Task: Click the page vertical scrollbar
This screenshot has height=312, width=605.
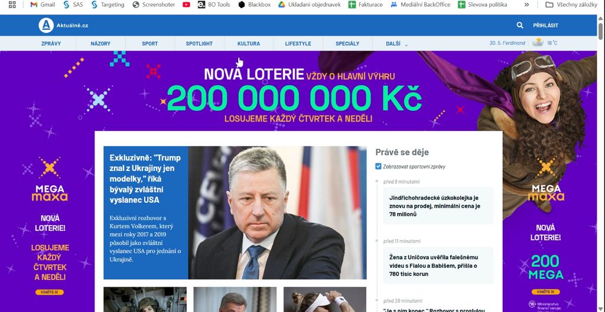Action: [x=601, y=162]
